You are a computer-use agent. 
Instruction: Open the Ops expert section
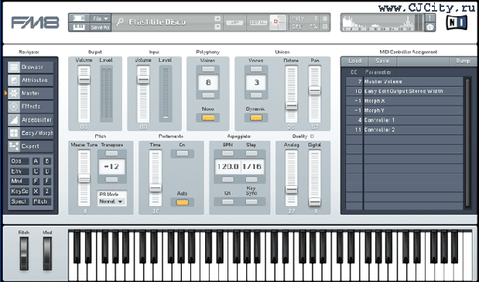point(19,161)
